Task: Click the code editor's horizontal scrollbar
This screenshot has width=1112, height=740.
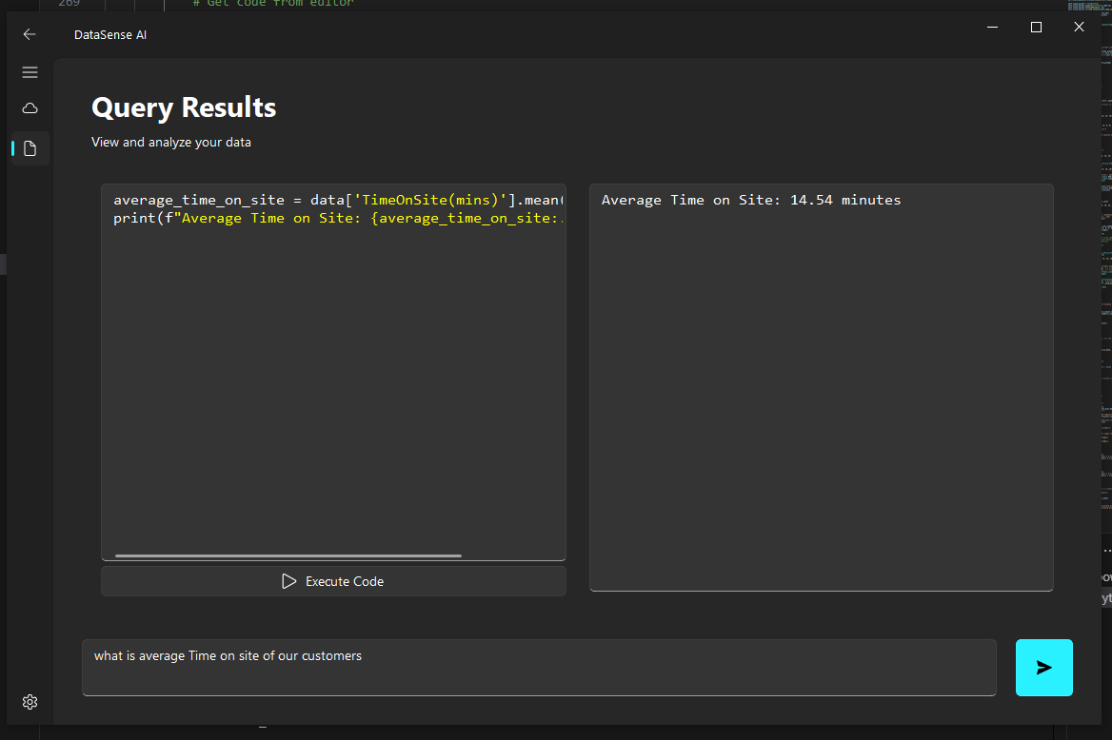Action: [288, 555]
